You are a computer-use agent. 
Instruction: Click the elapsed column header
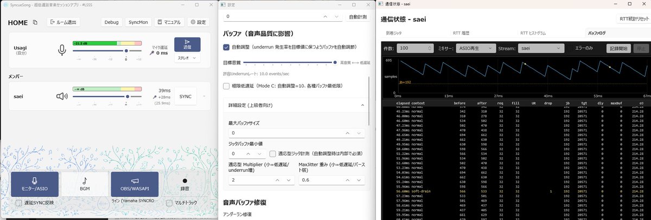(403, 102)
